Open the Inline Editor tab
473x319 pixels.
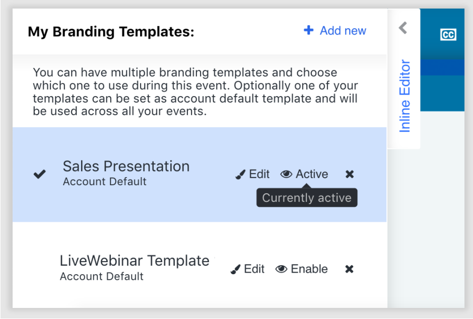tap(405, 96)
